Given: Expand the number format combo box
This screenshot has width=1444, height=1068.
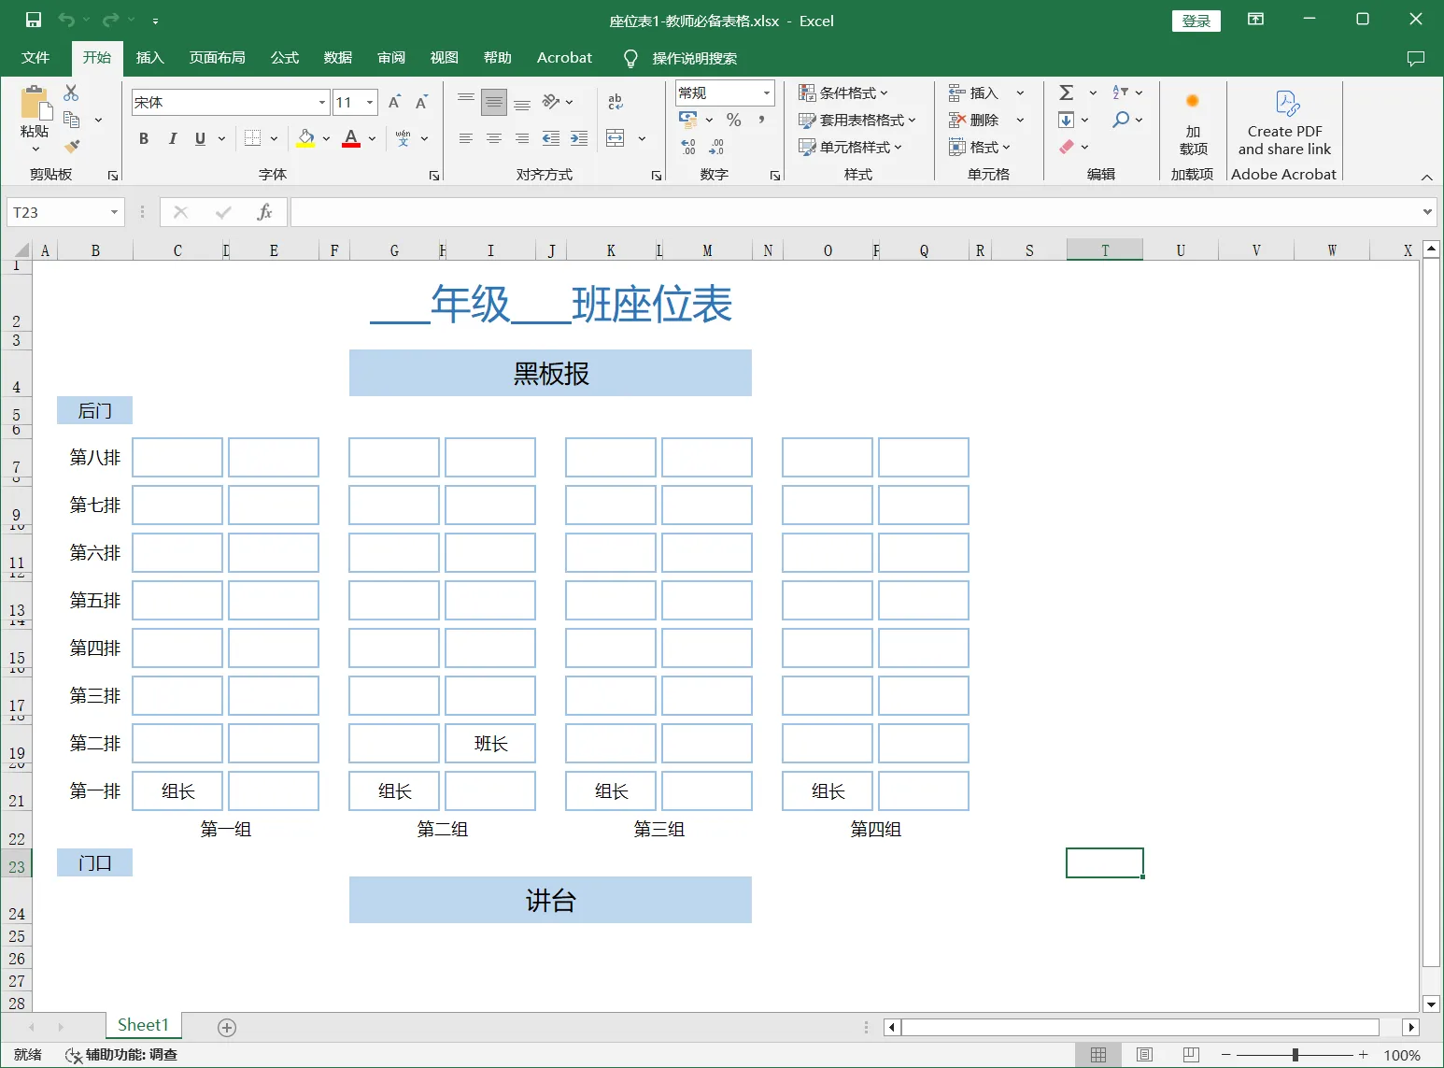Looking at the screenshot, I should [767, 93].
